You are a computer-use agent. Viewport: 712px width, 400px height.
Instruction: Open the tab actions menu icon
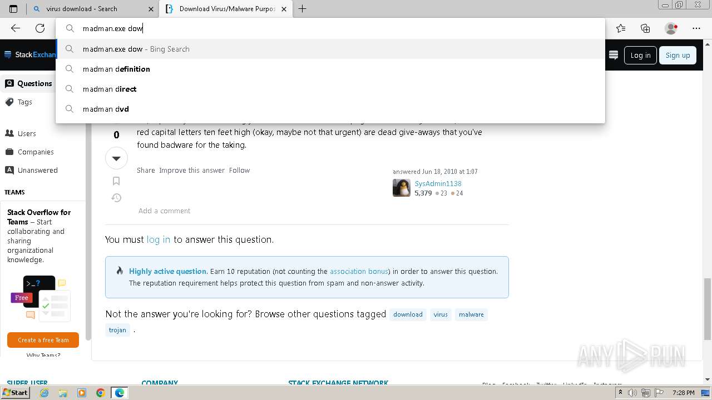point(13,9)
